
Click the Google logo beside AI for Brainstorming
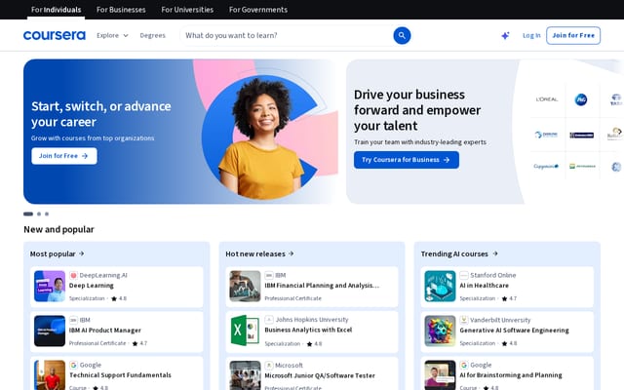coord(464,365)
